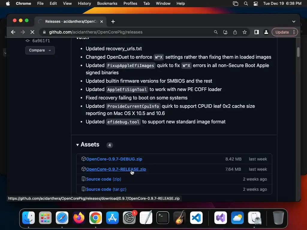Open Launchpad from the Dock
Viewport: 307px width, 230px height.
[x=45, y=218]
